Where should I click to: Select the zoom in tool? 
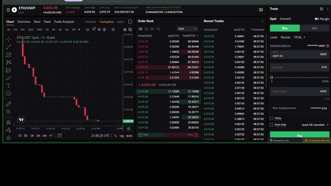(9, 112)
